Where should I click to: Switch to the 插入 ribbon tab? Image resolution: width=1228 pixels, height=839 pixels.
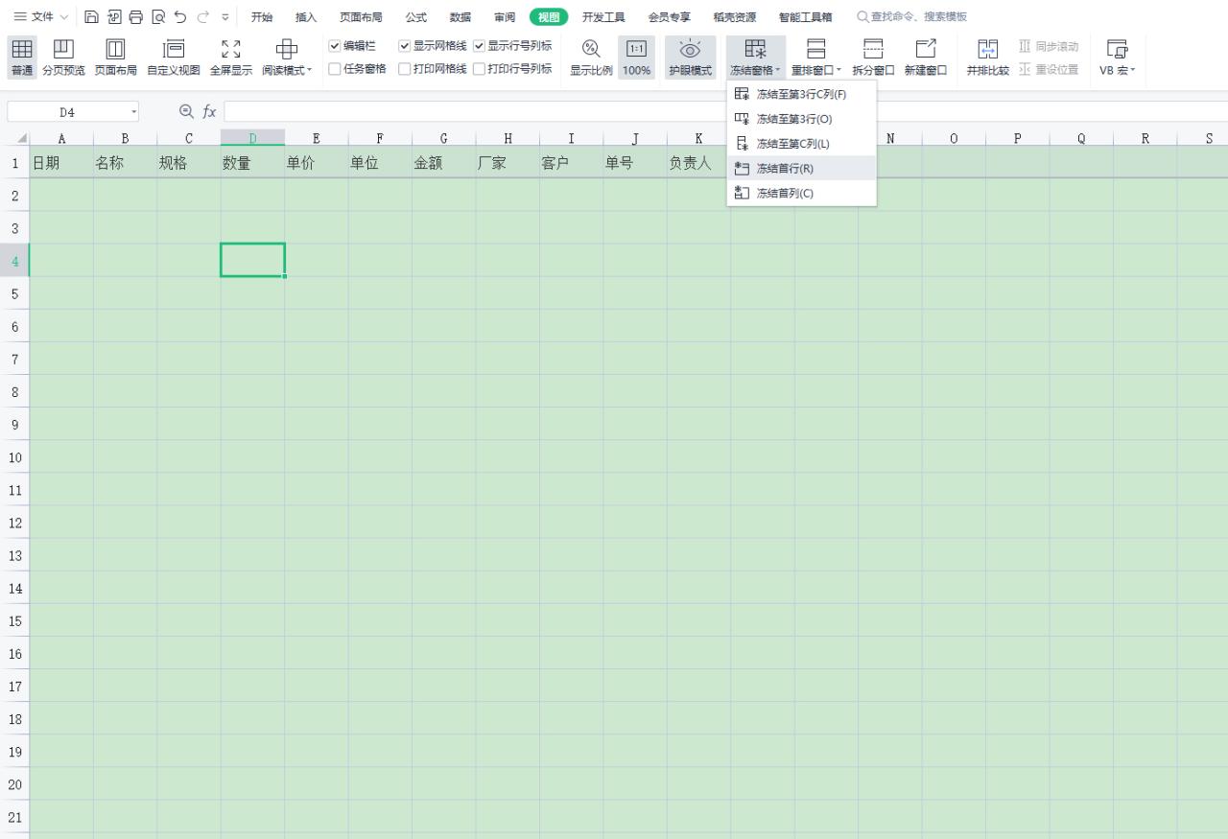306,16
